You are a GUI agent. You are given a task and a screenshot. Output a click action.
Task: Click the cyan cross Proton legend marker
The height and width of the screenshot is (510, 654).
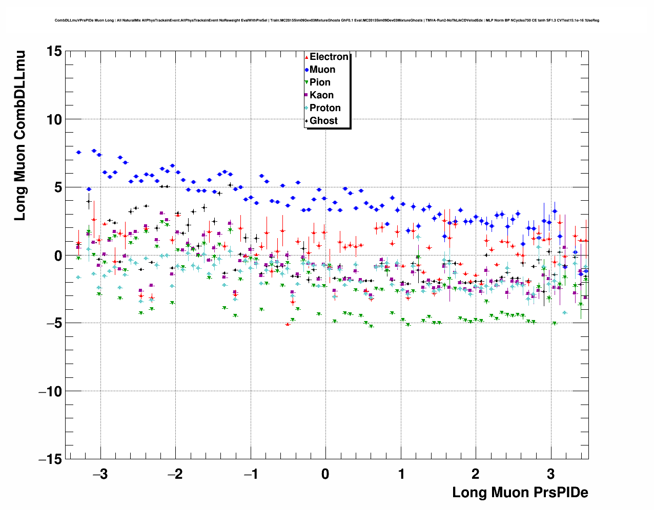(306, 108)
